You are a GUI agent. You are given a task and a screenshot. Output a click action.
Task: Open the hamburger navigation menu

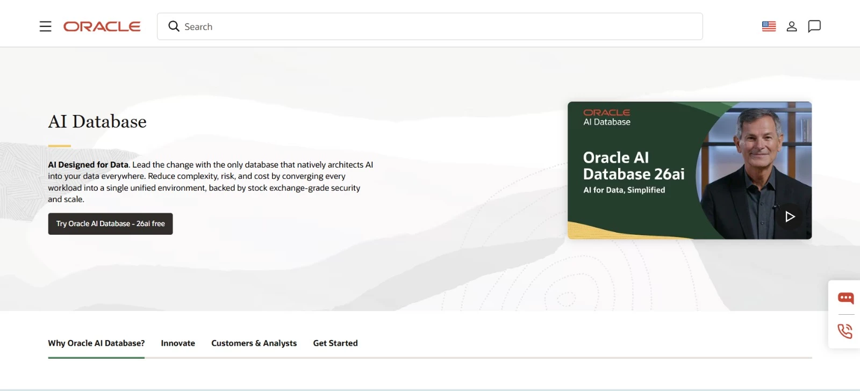click(x=46, y=26)
